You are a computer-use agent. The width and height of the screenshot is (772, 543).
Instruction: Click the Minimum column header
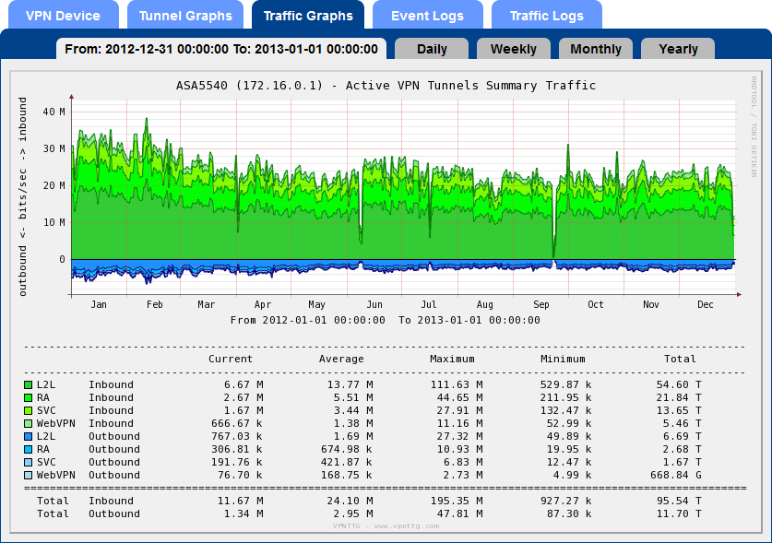pyautogui.click(x=563, y=359)
